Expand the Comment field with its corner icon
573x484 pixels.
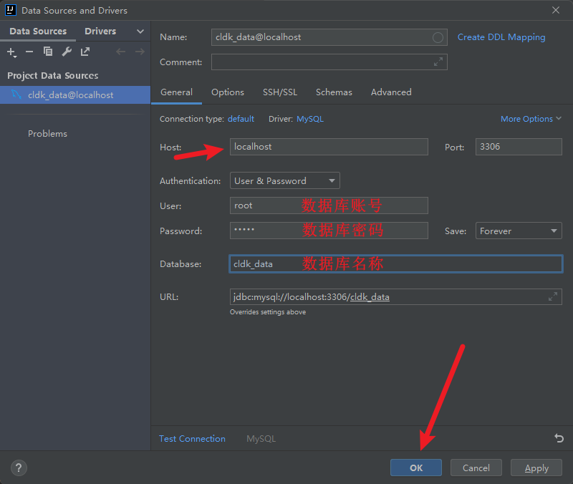coord(438,62)
